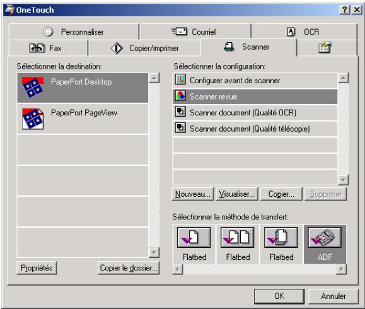Select PaperPort PageView destination text
The height and width of the screenshot is (309, 365).
tap(84, 113)
